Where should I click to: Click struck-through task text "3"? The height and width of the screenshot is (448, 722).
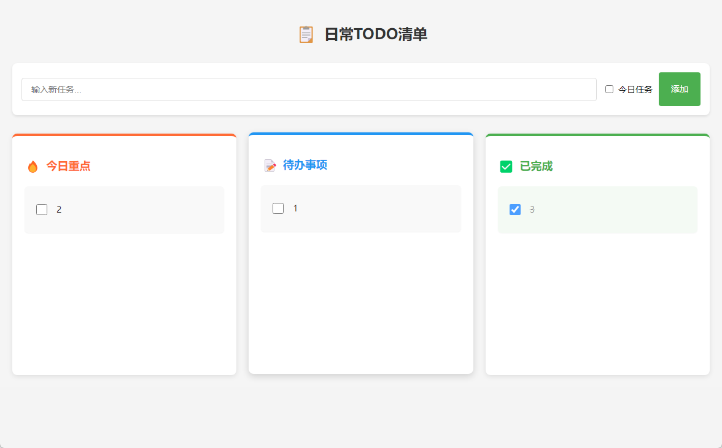click(x=532, y=210)
